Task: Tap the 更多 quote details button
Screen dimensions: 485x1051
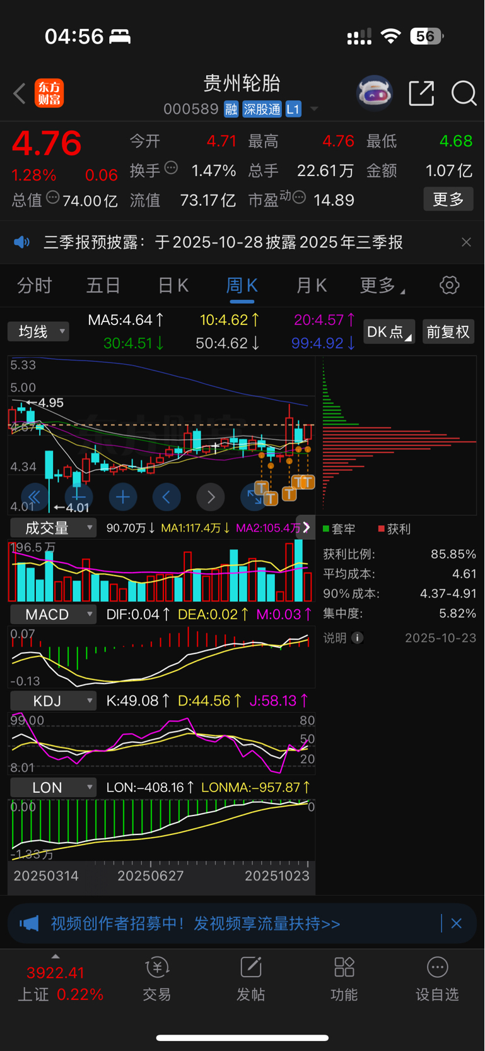Action: 448,199
